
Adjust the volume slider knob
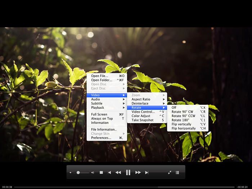78,172
